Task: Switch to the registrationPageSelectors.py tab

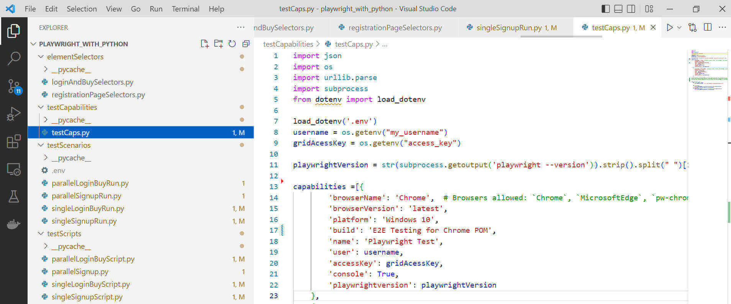Action: pos(395,28)
